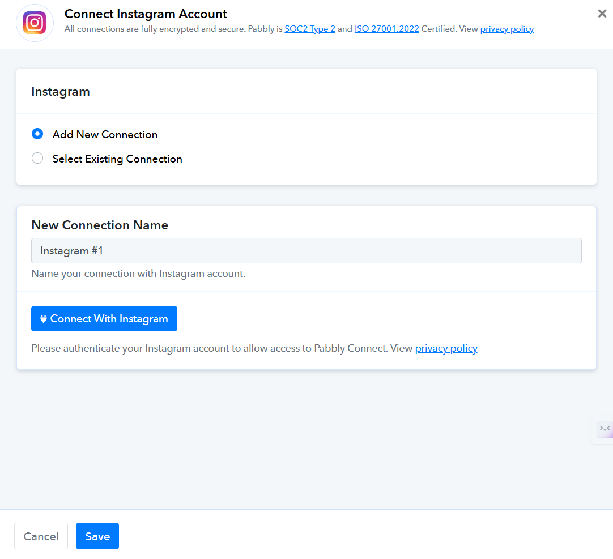Viewport: 613px width, 559px height.
Task: Open privacy policy link below connect button
Action: coord(446,348)
